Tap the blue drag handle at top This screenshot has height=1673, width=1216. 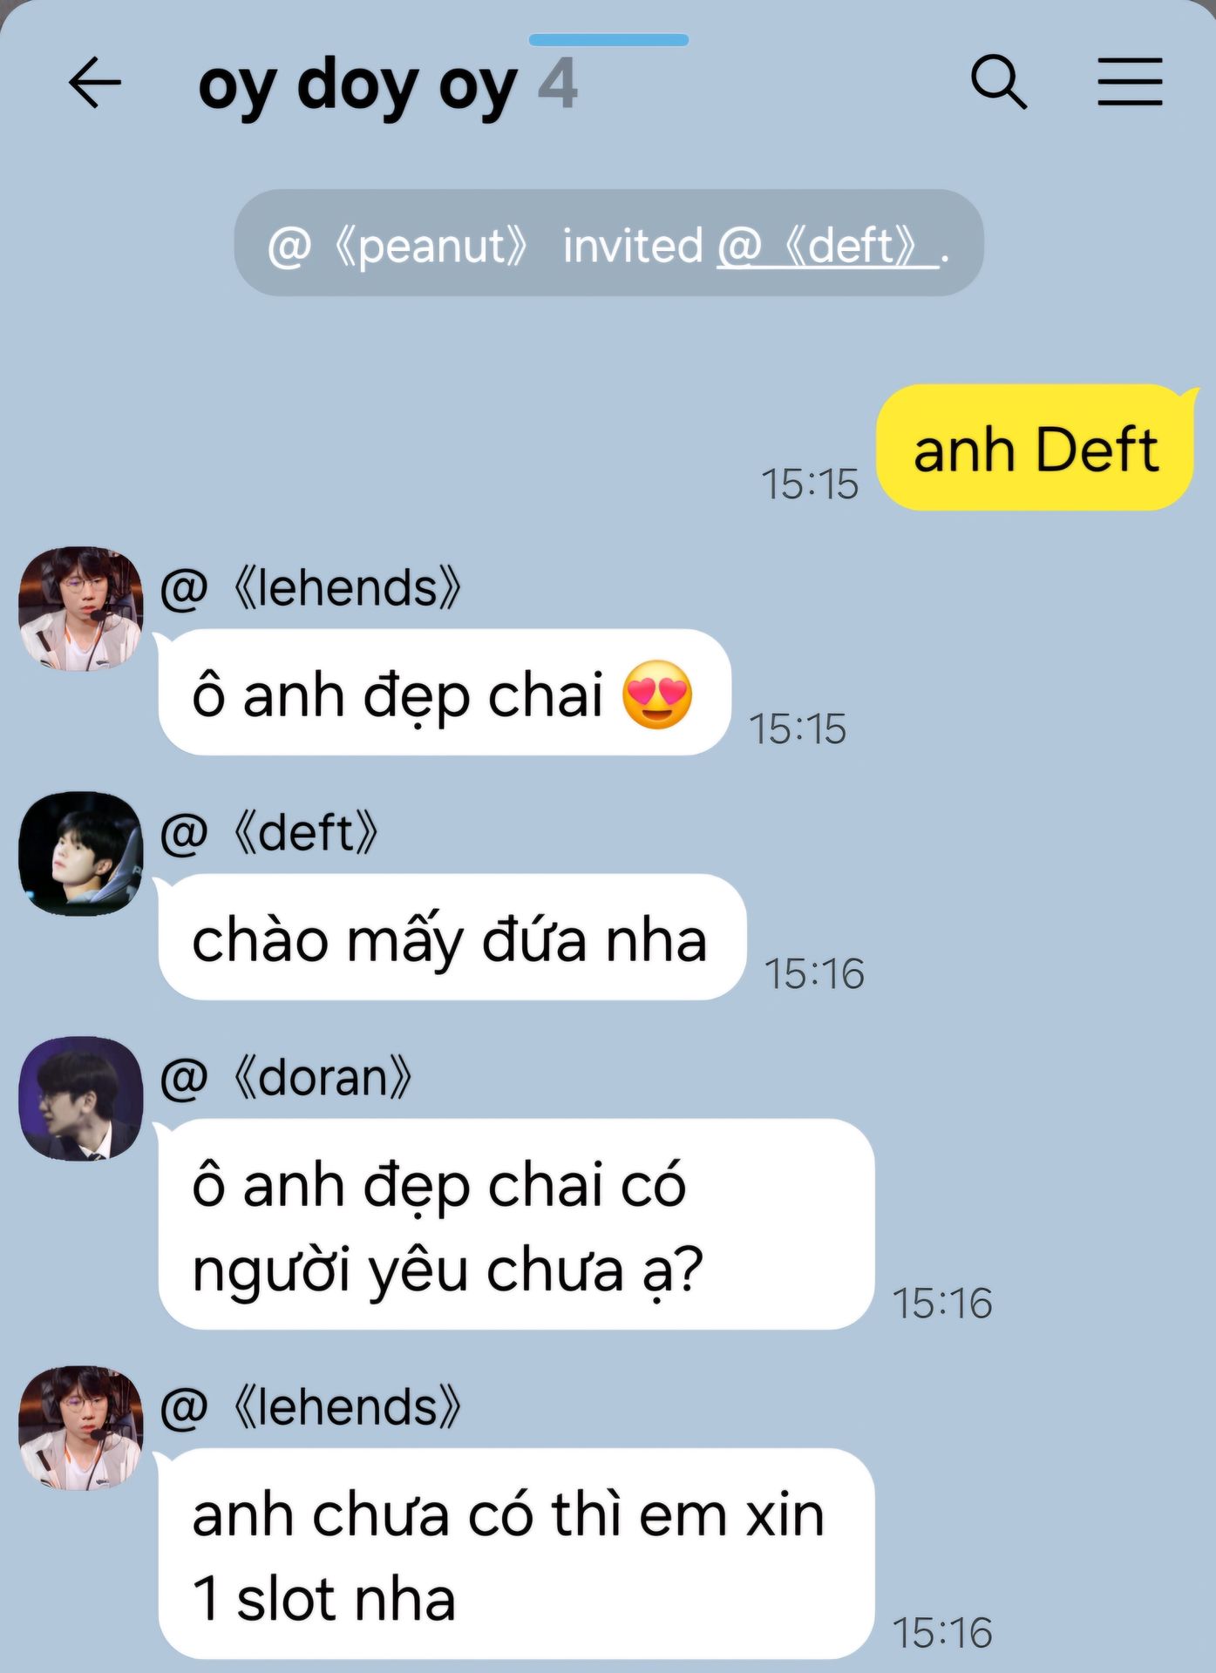coord(608,40)
